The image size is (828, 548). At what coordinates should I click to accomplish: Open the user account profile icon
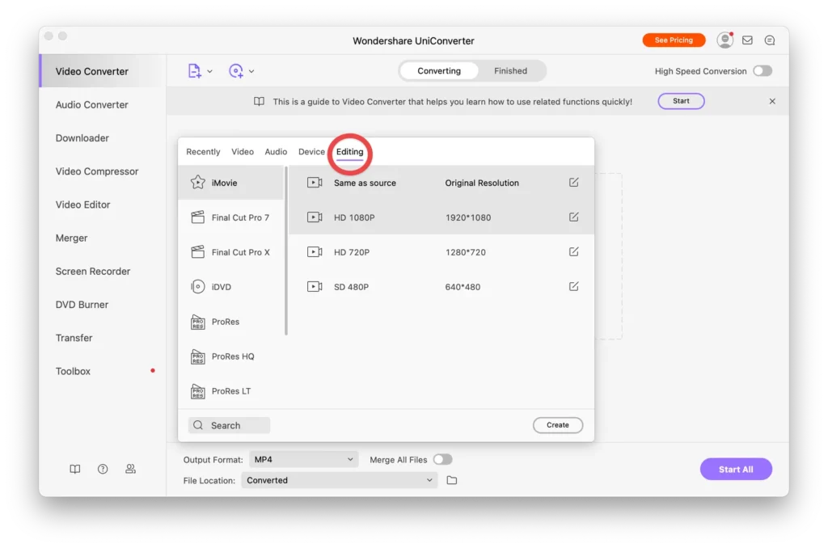pyautogui.click(x=724, y=40)
